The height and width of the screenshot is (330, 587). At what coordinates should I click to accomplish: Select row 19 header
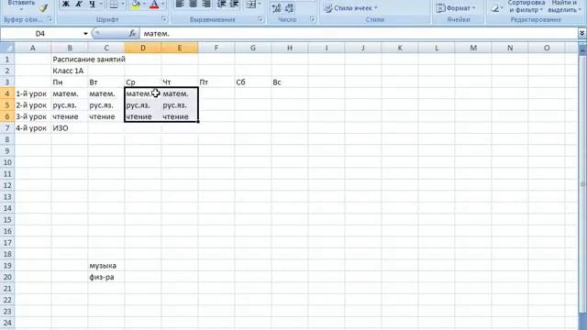[7, 266]
